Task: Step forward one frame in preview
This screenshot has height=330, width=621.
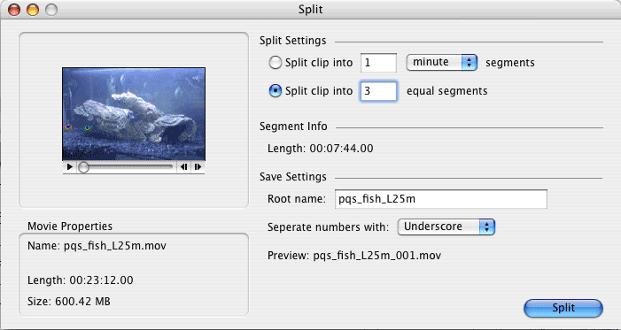Action: pyautogui.click(x=198, y=167)
